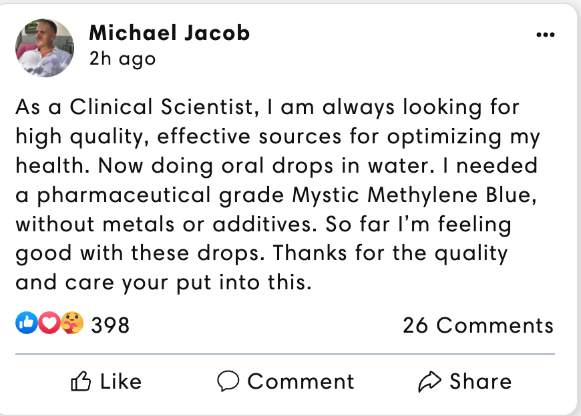This screenshot has height=416, width=581.
Task: Click the last line "and care your put into this"
Action: coord(164,283)
